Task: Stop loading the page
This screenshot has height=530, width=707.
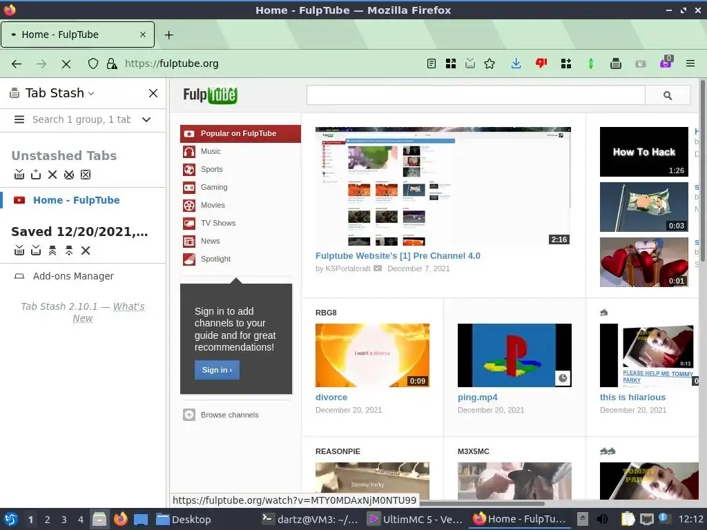Action: (66, 64)
